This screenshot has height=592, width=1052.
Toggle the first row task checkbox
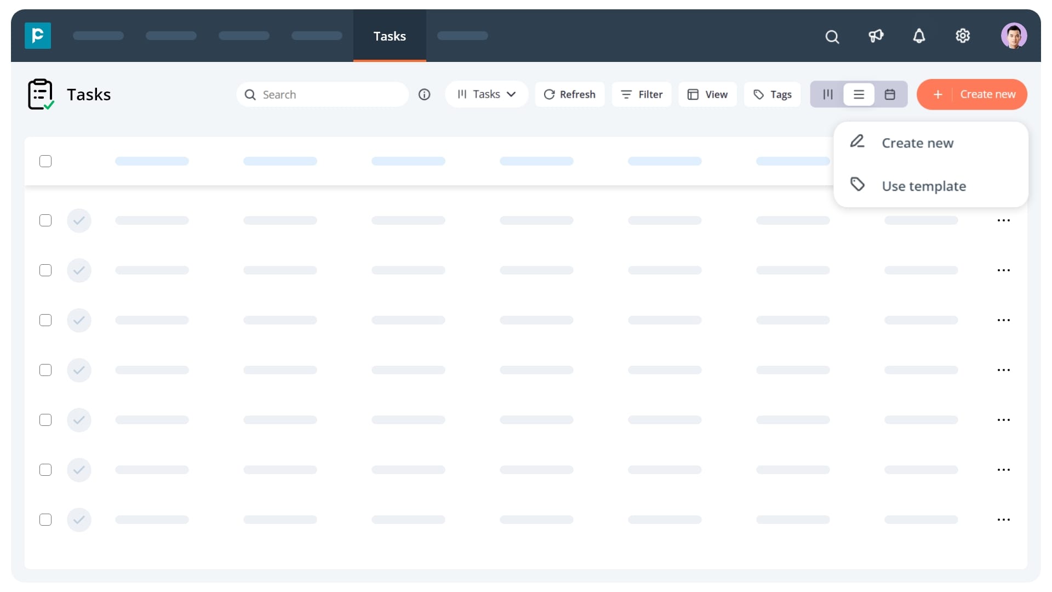point(45,220)
